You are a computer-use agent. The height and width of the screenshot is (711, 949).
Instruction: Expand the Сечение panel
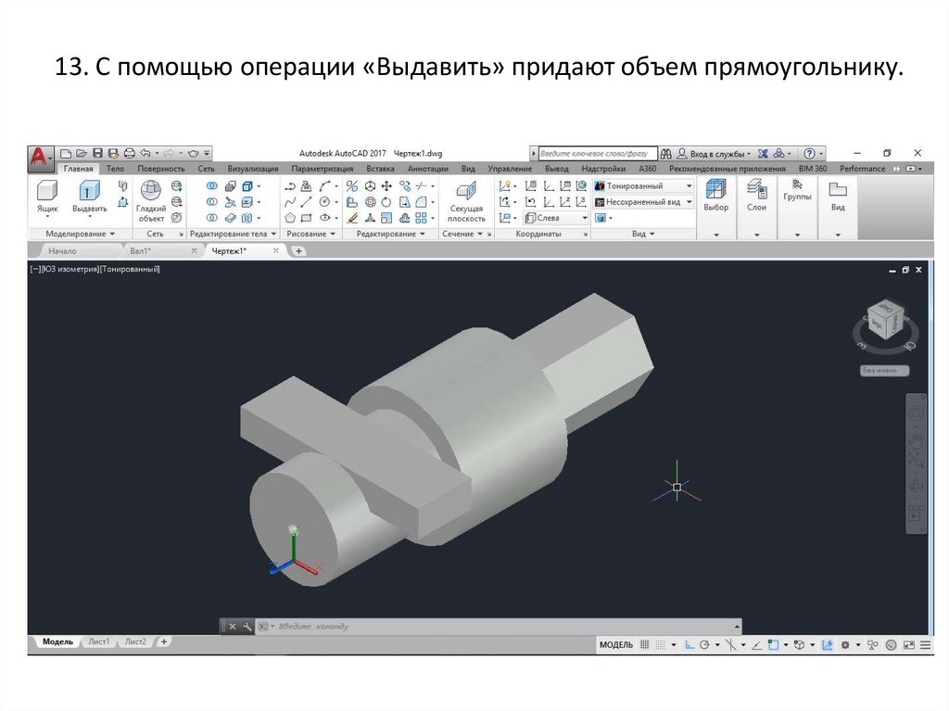click(462, 234)
